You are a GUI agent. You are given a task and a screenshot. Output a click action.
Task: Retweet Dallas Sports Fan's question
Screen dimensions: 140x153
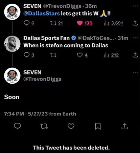pyautogui.click(x=53, y=55)
